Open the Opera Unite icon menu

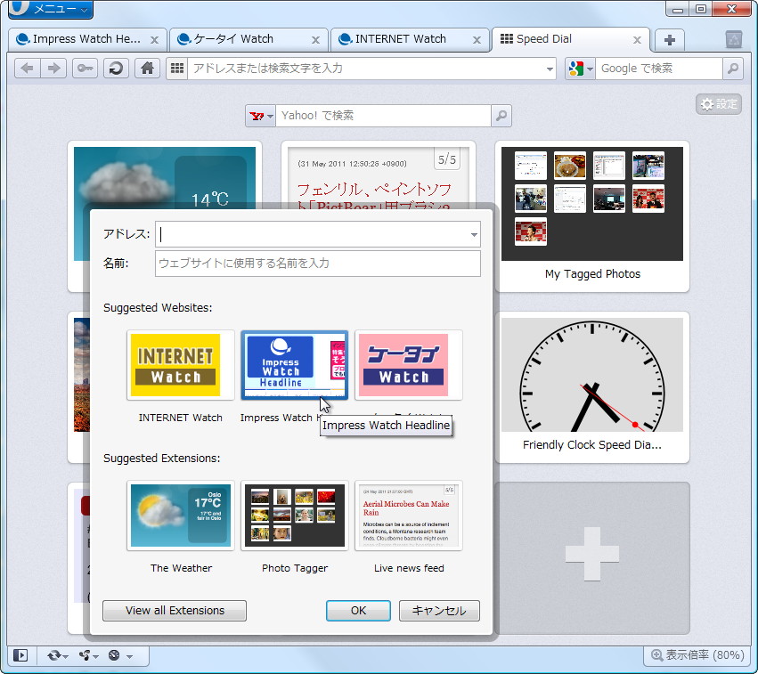coord(88,655)
